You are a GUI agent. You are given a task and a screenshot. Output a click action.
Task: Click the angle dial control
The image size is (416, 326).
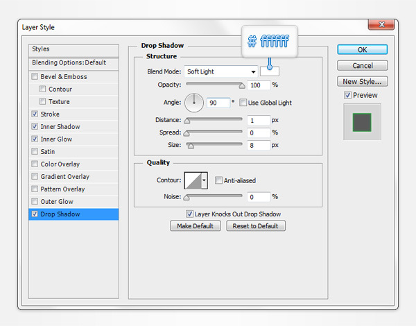[x=194, y=103]
